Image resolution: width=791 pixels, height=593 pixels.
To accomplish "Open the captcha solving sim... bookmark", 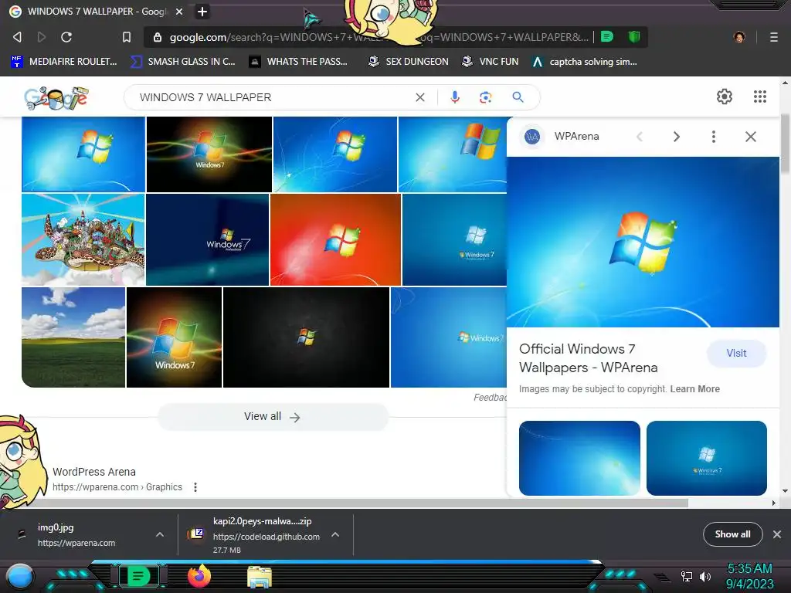I will coord(585,62).
